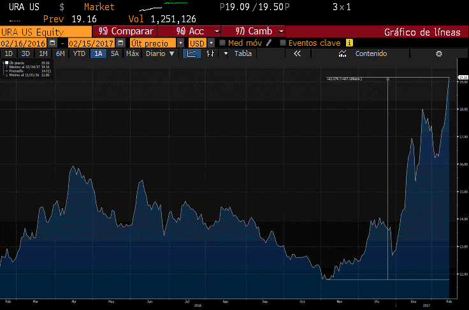Click the P19.09 /19.50P bid-ask quote
Viewport: 469px width, 310px height.
[x=254, y=7]
